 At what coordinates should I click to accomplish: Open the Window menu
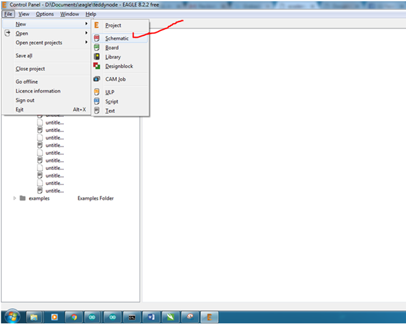pyautogui.click(x=69, y=14)
